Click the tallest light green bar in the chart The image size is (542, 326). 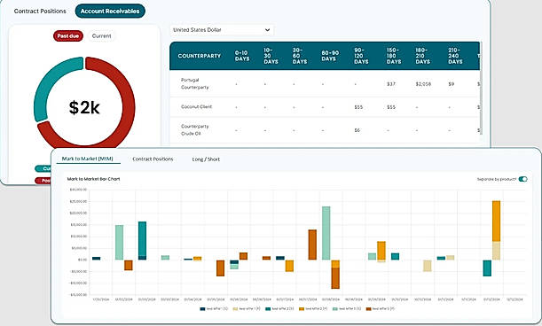click(326, 233)
